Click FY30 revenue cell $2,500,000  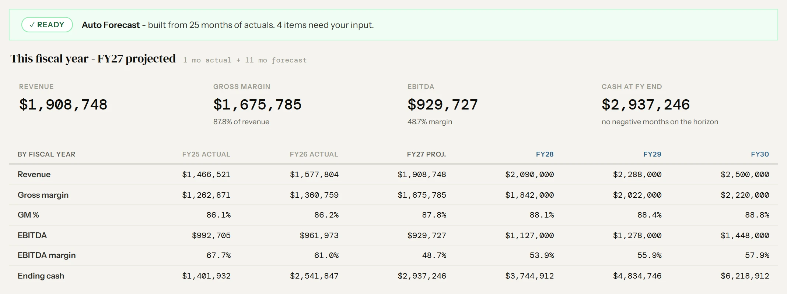click(745, 175)
